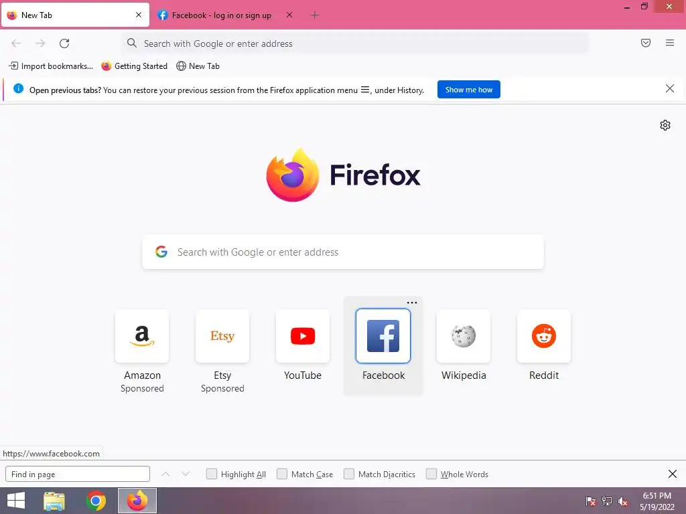This screenshot has width=686, height=514.
Task: Open the Save to Pocket icon
Action: (x=646, y=43)
